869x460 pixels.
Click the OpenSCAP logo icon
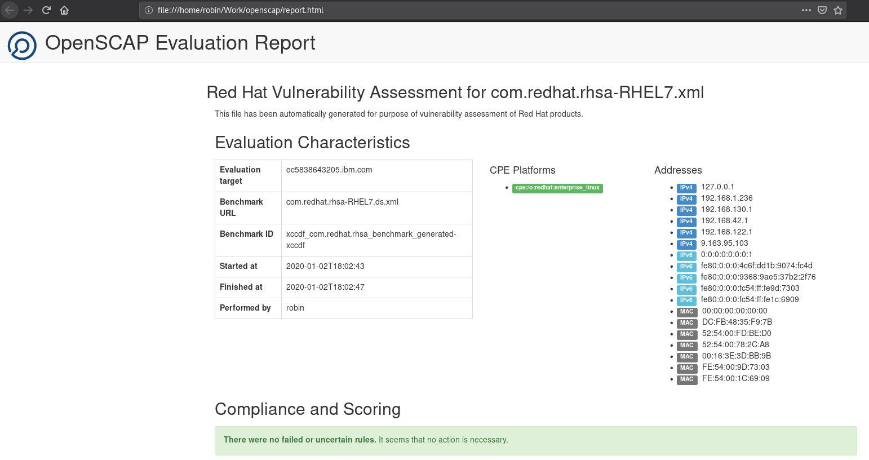(21, 45)
